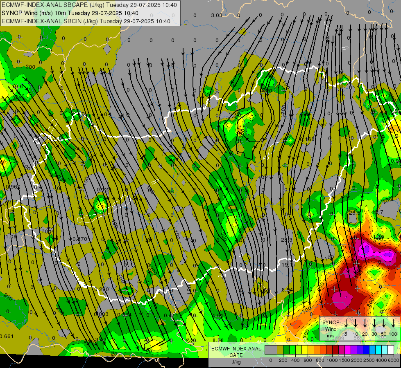The image size is (401, 368).
Task: Click the '0.290' value on the map
Action: (x=102, y=289)
